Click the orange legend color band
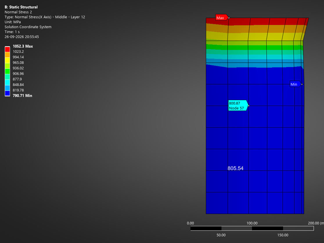Viewport: 324px width, 243px height. [x=8, y=55]
